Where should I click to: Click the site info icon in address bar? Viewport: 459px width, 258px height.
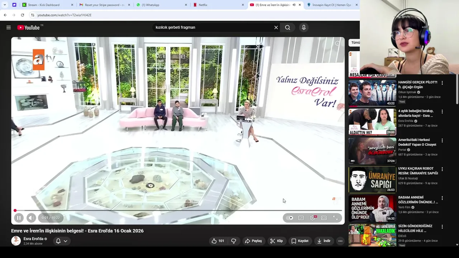(33, 15)
